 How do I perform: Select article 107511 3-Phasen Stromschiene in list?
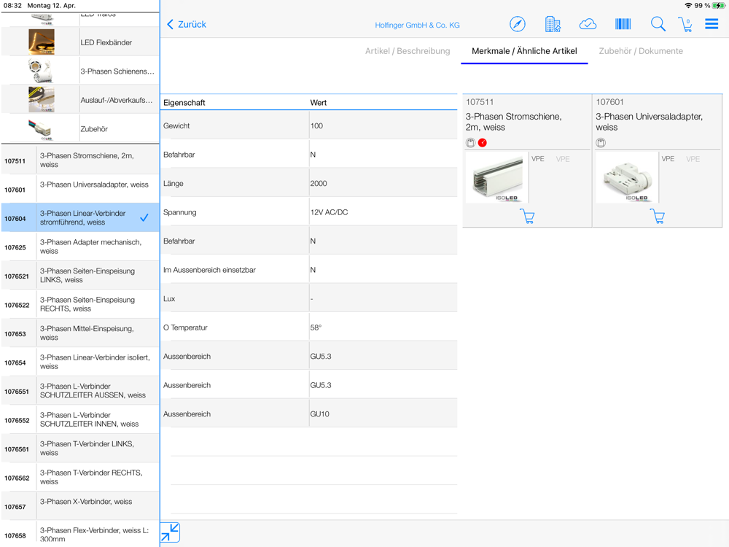80,160
